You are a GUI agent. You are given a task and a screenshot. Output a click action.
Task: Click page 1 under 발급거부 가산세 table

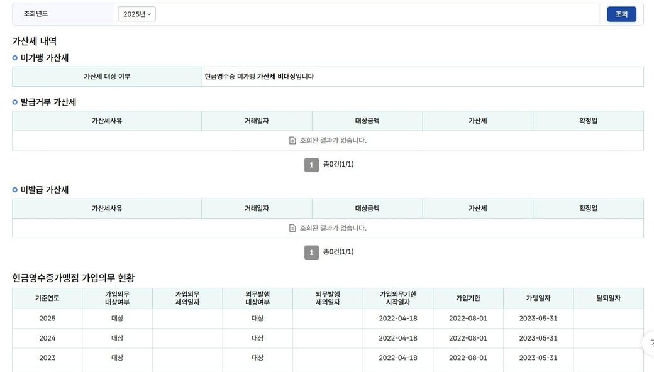click(x=311, y=165)
